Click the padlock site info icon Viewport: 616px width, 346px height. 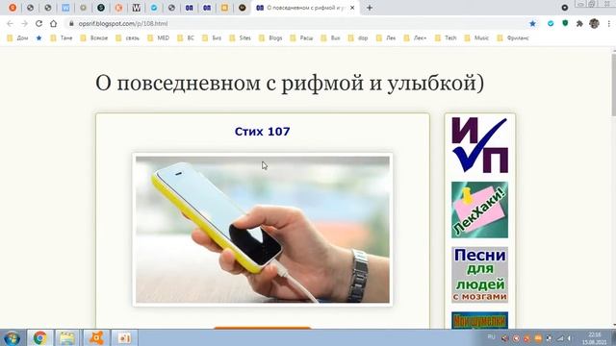[71, 23]
